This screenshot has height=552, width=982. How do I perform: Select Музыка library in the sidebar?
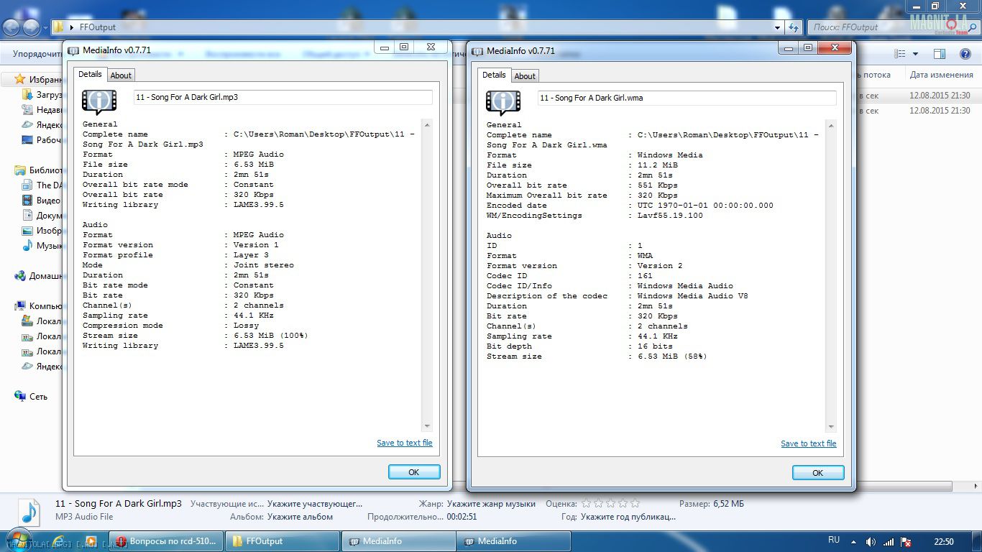coord(49,246)
